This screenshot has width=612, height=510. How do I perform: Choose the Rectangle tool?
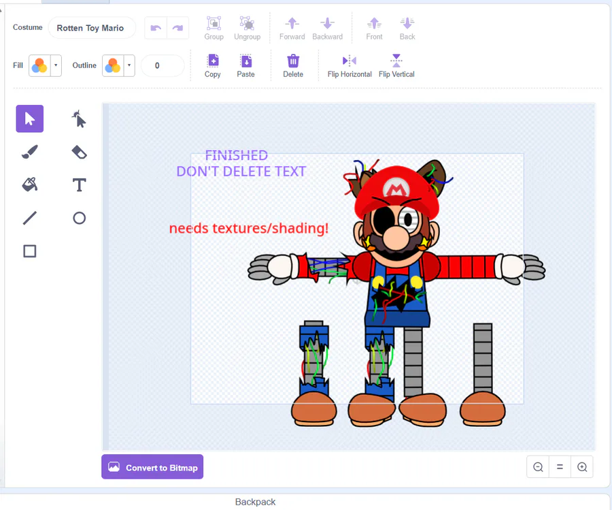30,251
